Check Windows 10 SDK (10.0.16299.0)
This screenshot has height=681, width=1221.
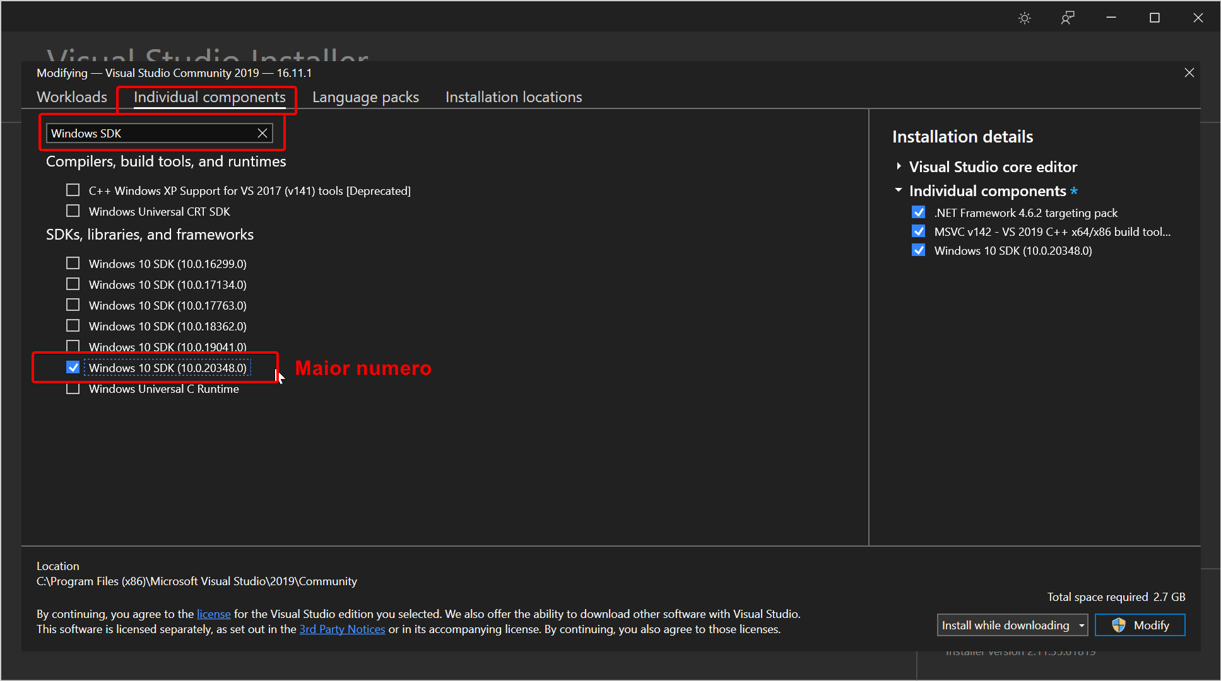73,263
